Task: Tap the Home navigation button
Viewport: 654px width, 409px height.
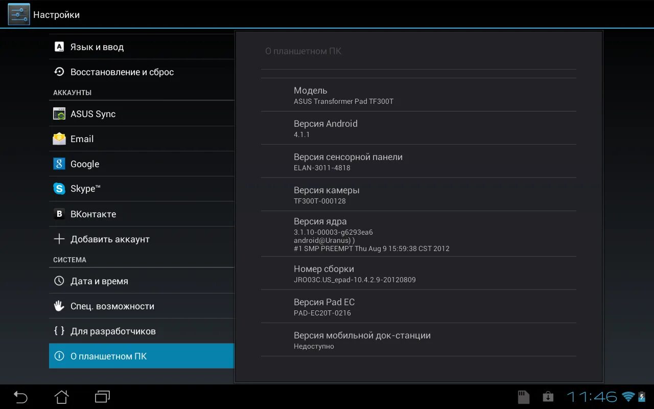Action: click(61, 397)
